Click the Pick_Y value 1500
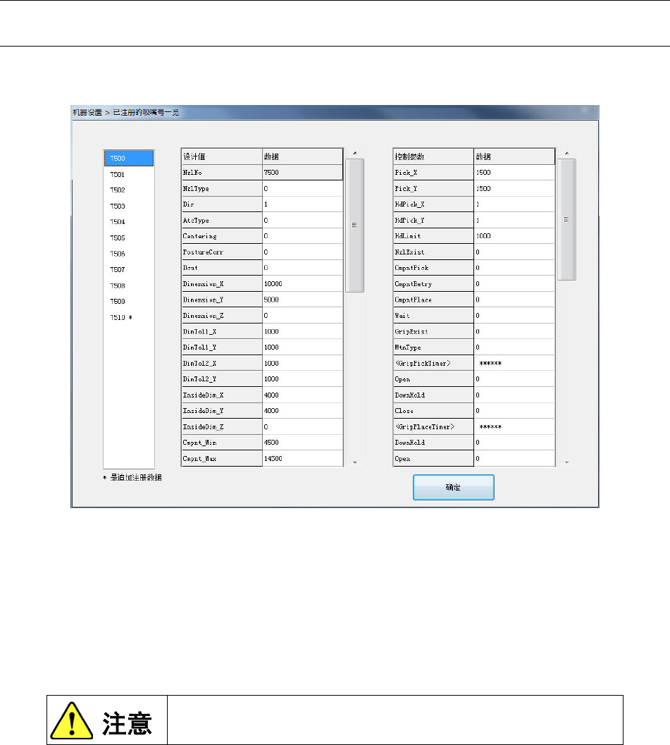This screenshot has height=745, width=670. pos(514,189)
